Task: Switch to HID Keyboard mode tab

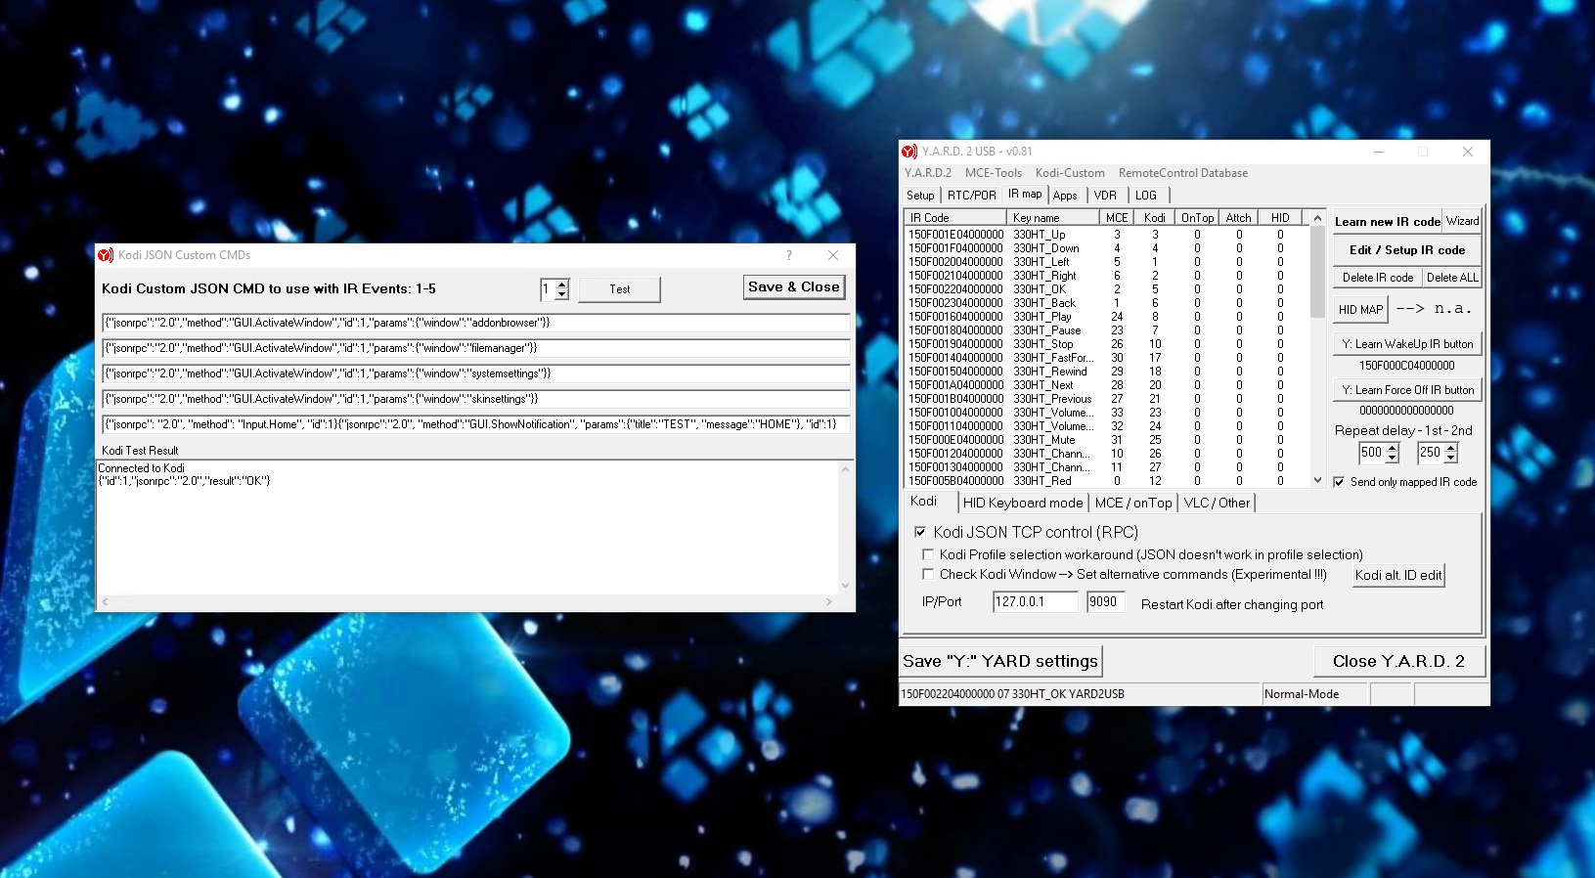Action: 1023,503
